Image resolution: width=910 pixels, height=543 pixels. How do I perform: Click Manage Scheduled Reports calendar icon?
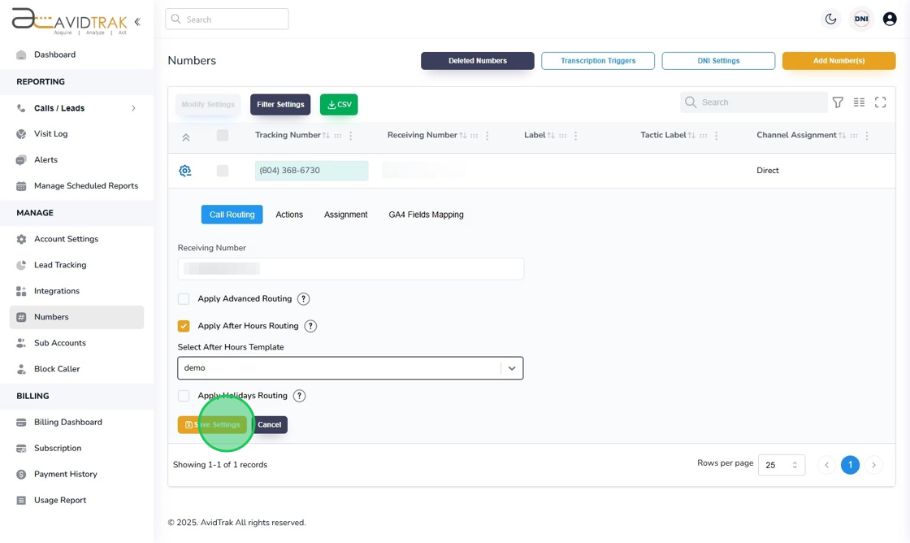click(21, 186)
